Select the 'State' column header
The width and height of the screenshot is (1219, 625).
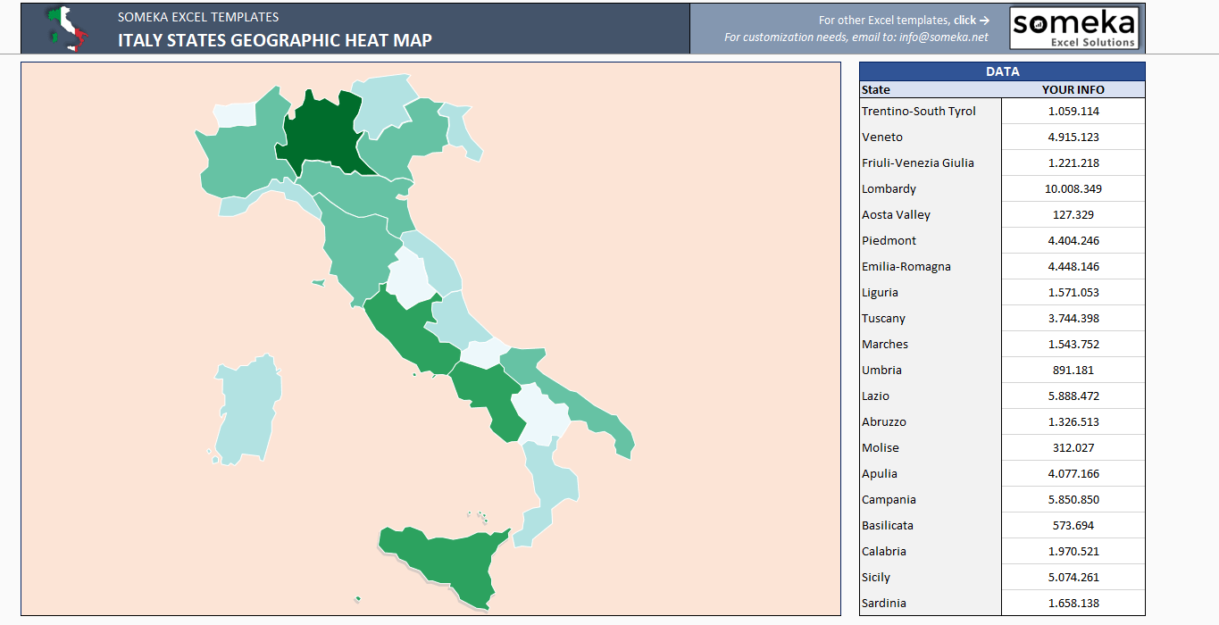[931, 89]
